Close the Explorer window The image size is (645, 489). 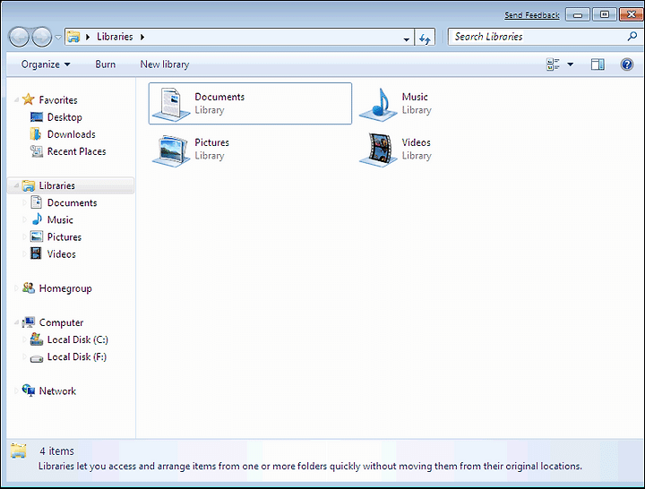click(x=631, y=15)
